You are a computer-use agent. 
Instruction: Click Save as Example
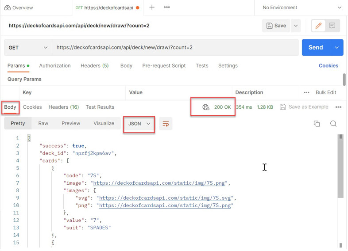click(x=304, y=107)
